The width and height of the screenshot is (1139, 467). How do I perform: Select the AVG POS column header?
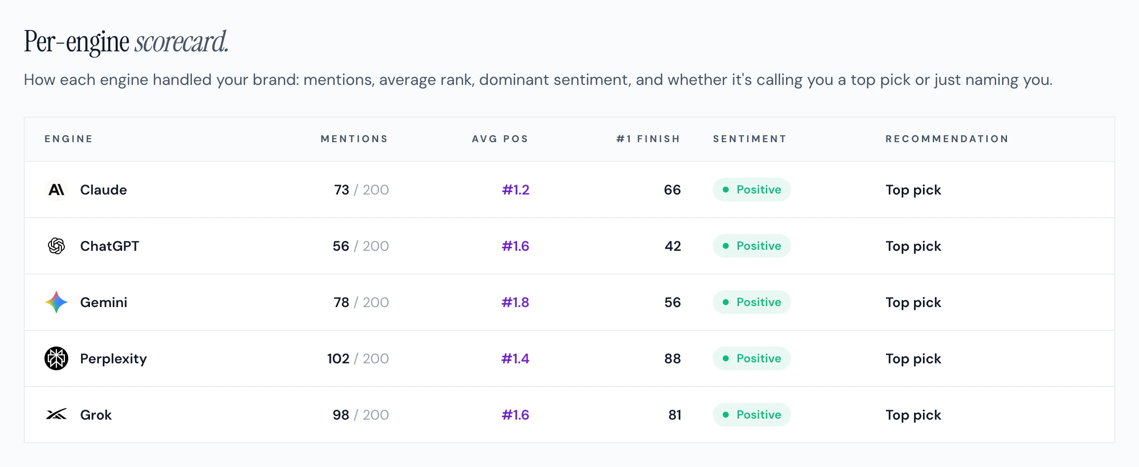click(x=500, y=139)
